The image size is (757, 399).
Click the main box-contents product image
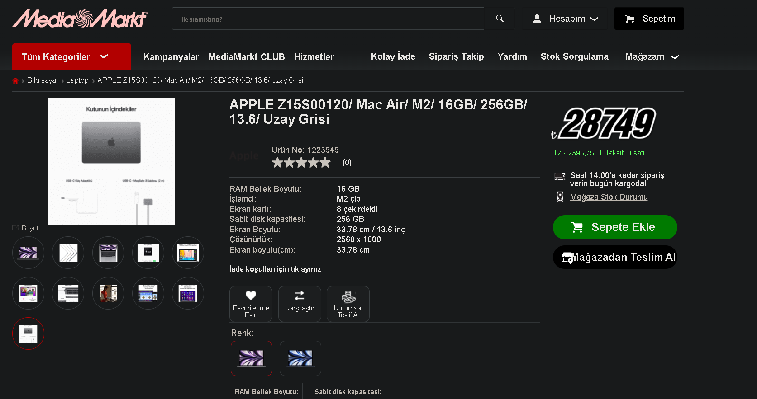(x=111, y=161)
